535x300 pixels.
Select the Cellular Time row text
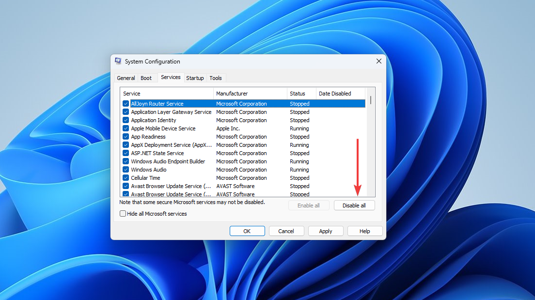(x=145, y=178)
